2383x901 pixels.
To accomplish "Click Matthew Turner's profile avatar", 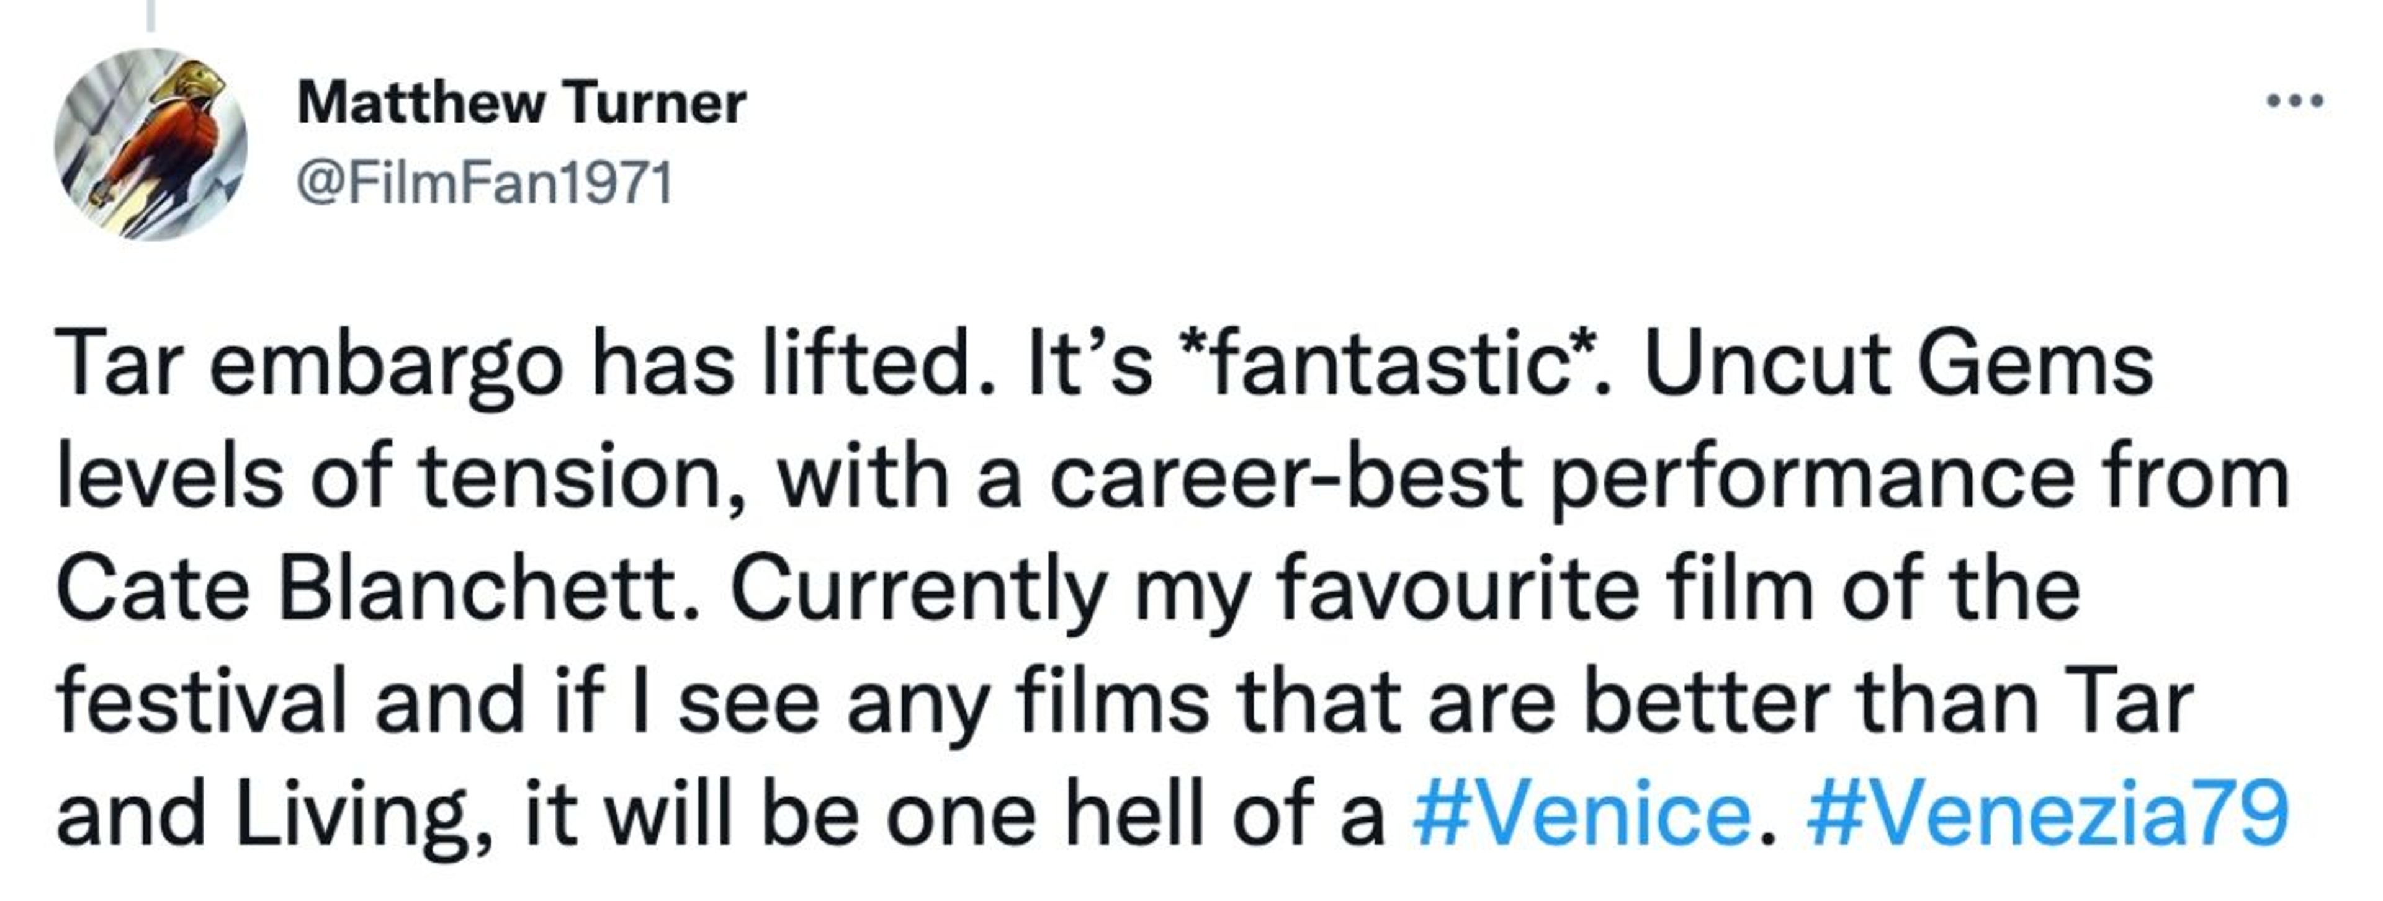I will (151, 145).
